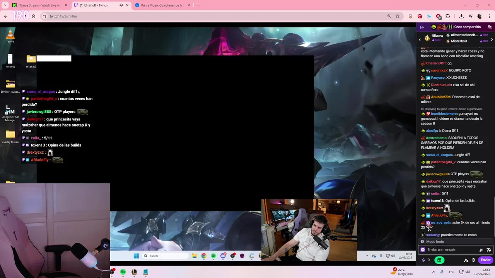The height and width of the screenshot is (278, 495).
Task: Open the browser Downloads panel
Action: (x=461, y=16)
